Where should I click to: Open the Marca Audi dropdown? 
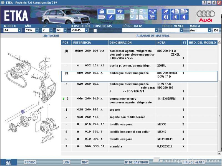(x=210, y=30)
